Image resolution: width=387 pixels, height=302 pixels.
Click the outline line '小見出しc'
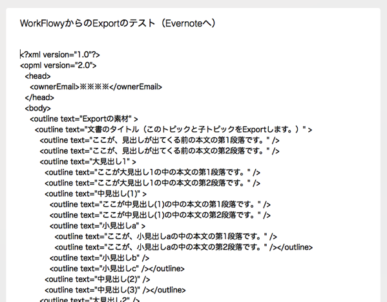(117, 269)
